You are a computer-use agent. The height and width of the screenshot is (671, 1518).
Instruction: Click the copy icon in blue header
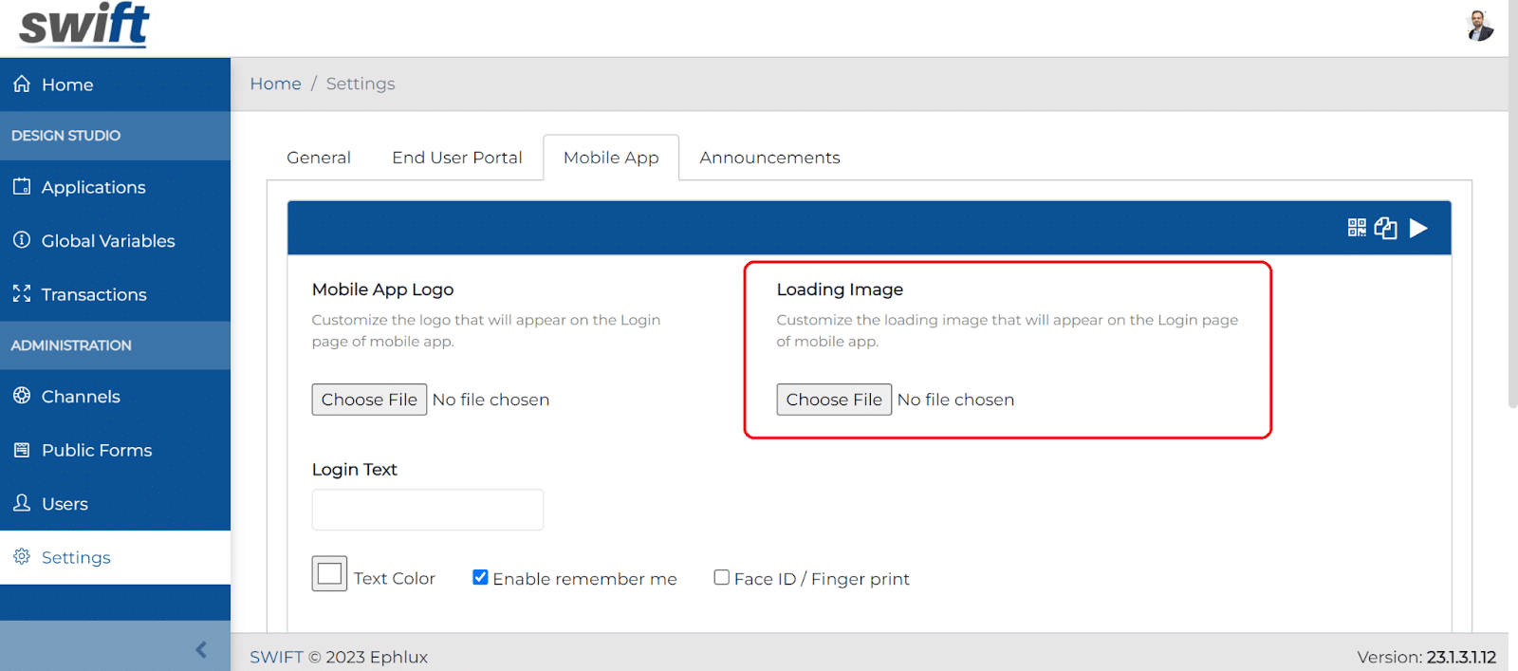1385,228
